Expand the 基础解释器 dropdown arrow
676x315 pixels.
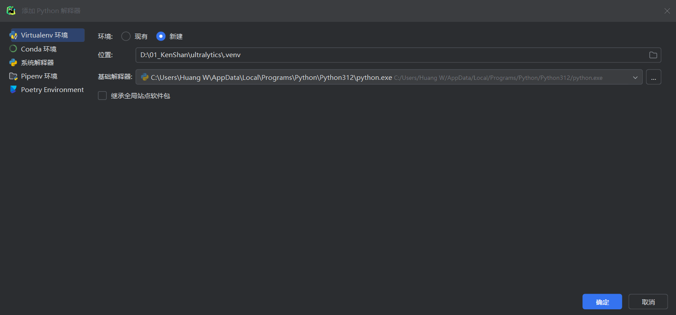click(x=635, y=78)
